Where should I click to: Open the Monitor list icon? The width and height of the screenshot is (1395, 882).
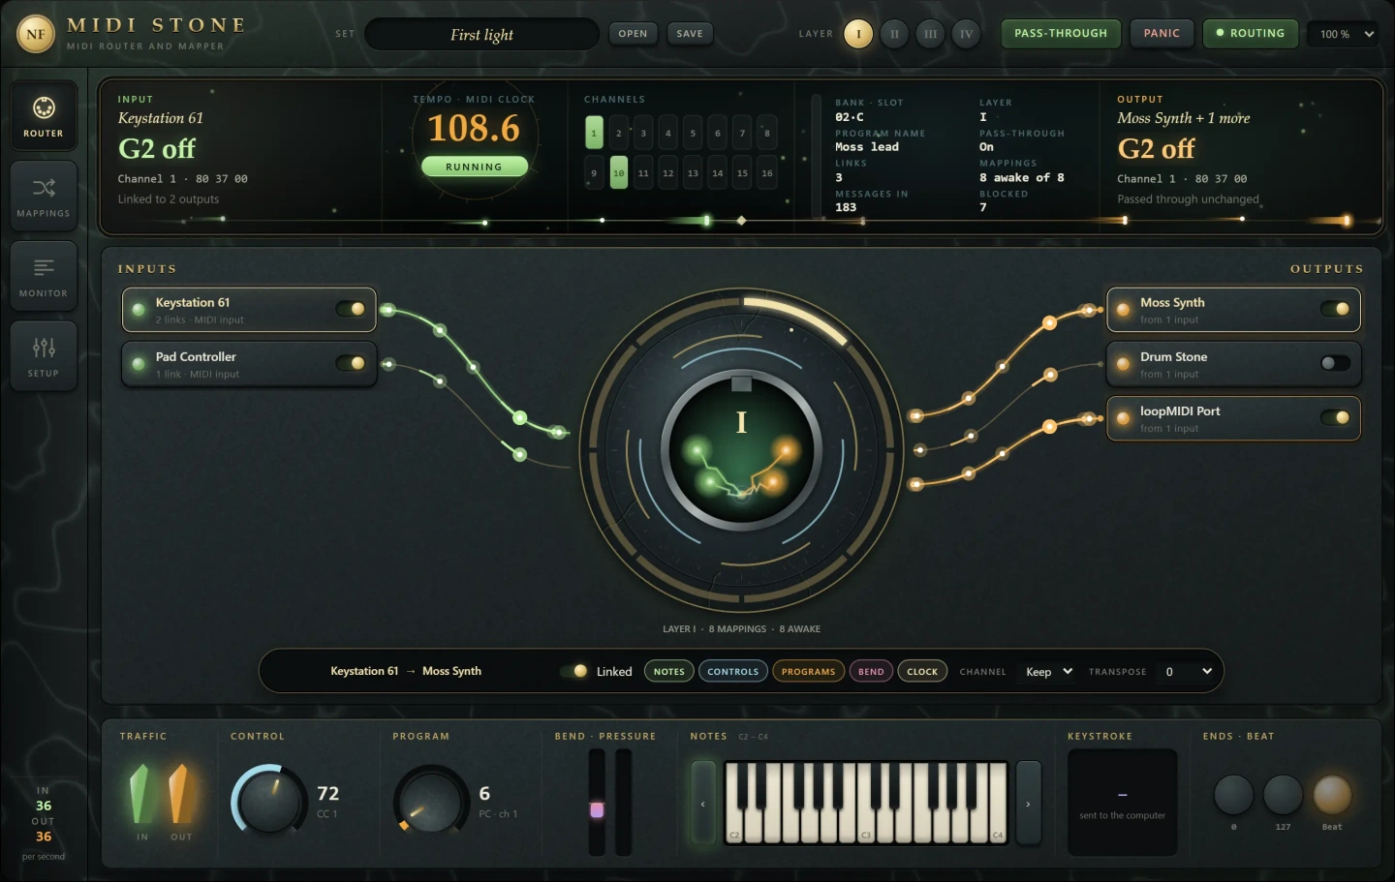point(44,267)
